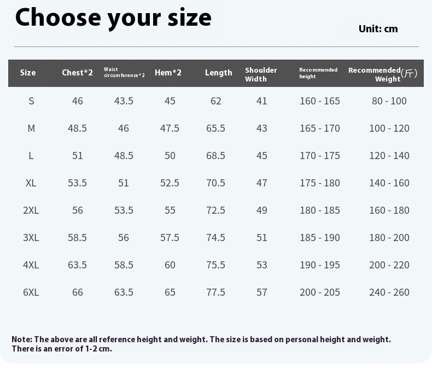Select the Chest*2 column header
This screenshot has height=375, width=432.
(77, 73)
